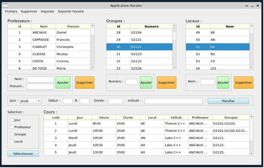
Task: Click Professeurs table scroll-down arrow
Action: coord(93,68)
